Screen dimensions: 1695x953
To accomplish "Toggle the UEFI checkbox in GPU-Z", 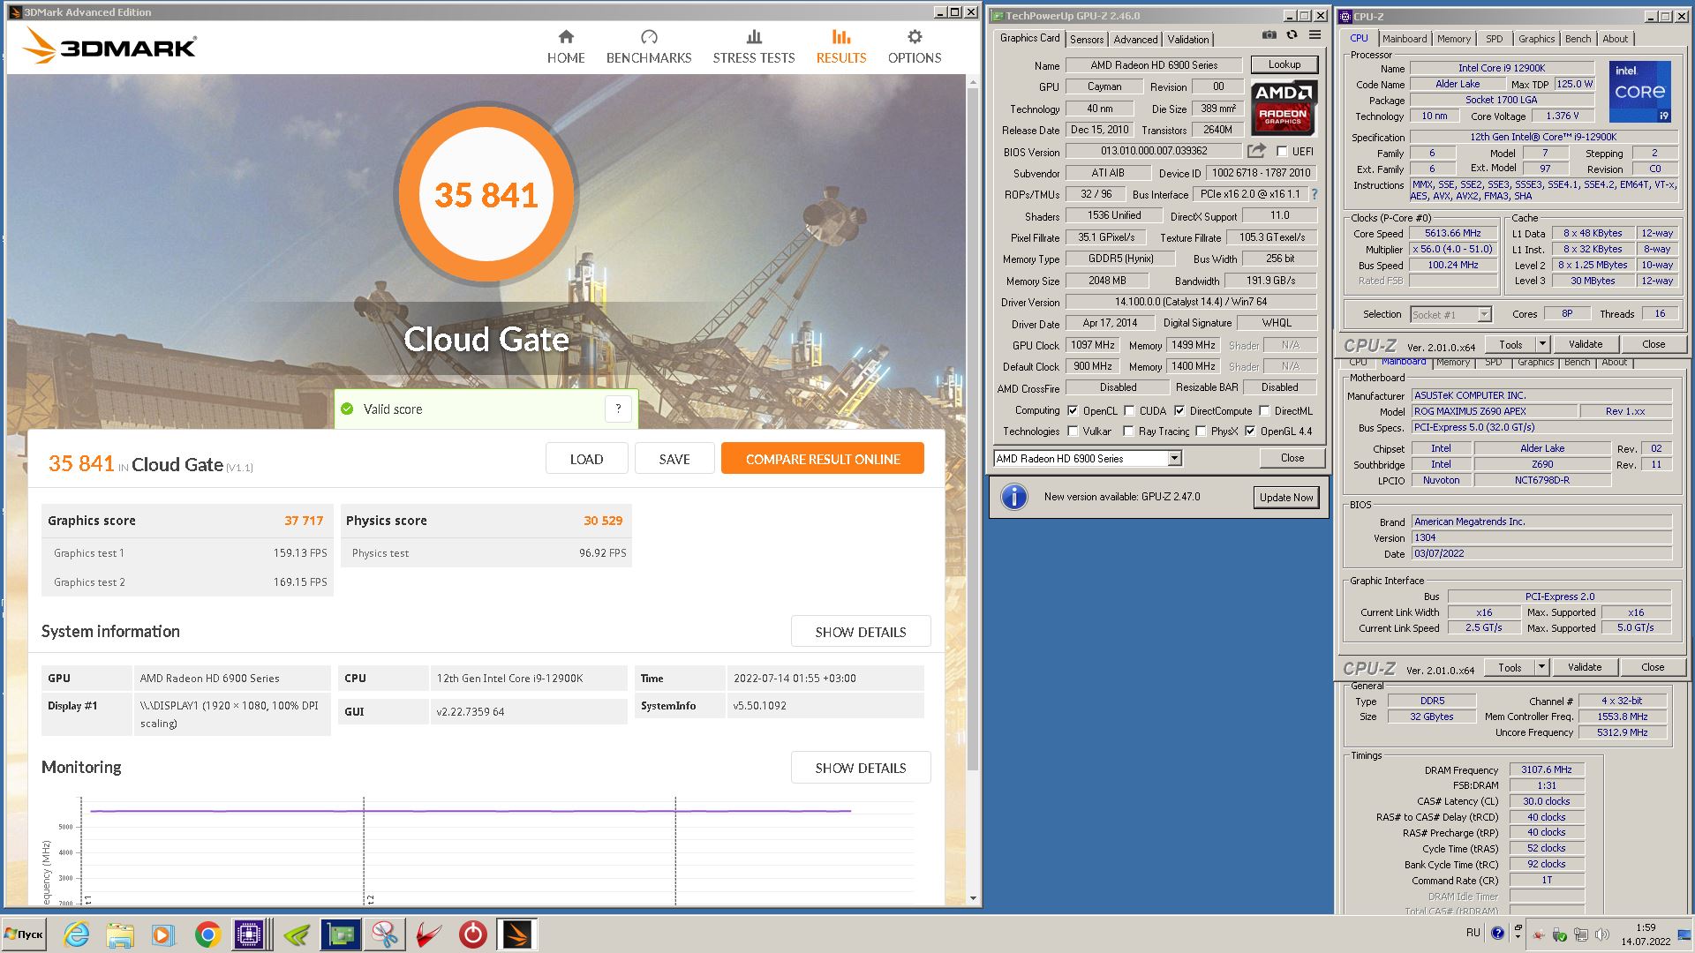I will [x=1282, y=151].
